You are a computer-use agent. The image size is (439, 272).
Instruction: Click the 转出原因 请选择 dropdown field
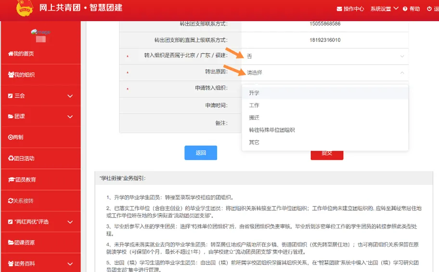point(325,73)
